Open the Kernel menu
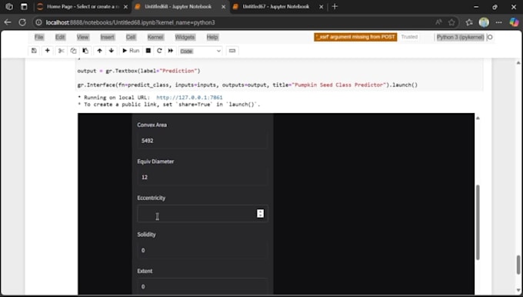Screen dimensions: 523x297 [x=155, y=37]
